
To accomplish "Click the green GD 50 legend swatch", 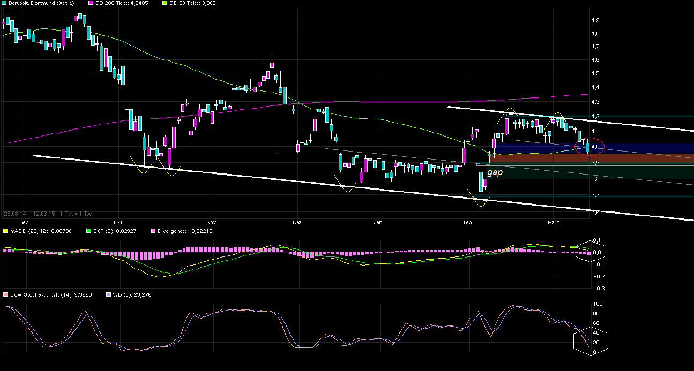I will tap(165, 3).
